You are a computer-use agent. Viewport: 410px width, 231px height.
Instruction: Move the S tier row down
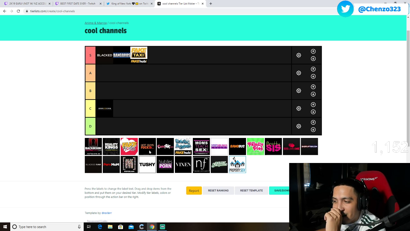(x=313, y=59)
